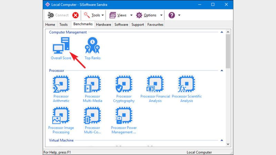Click the Options toolbar label

click(150, 15)
